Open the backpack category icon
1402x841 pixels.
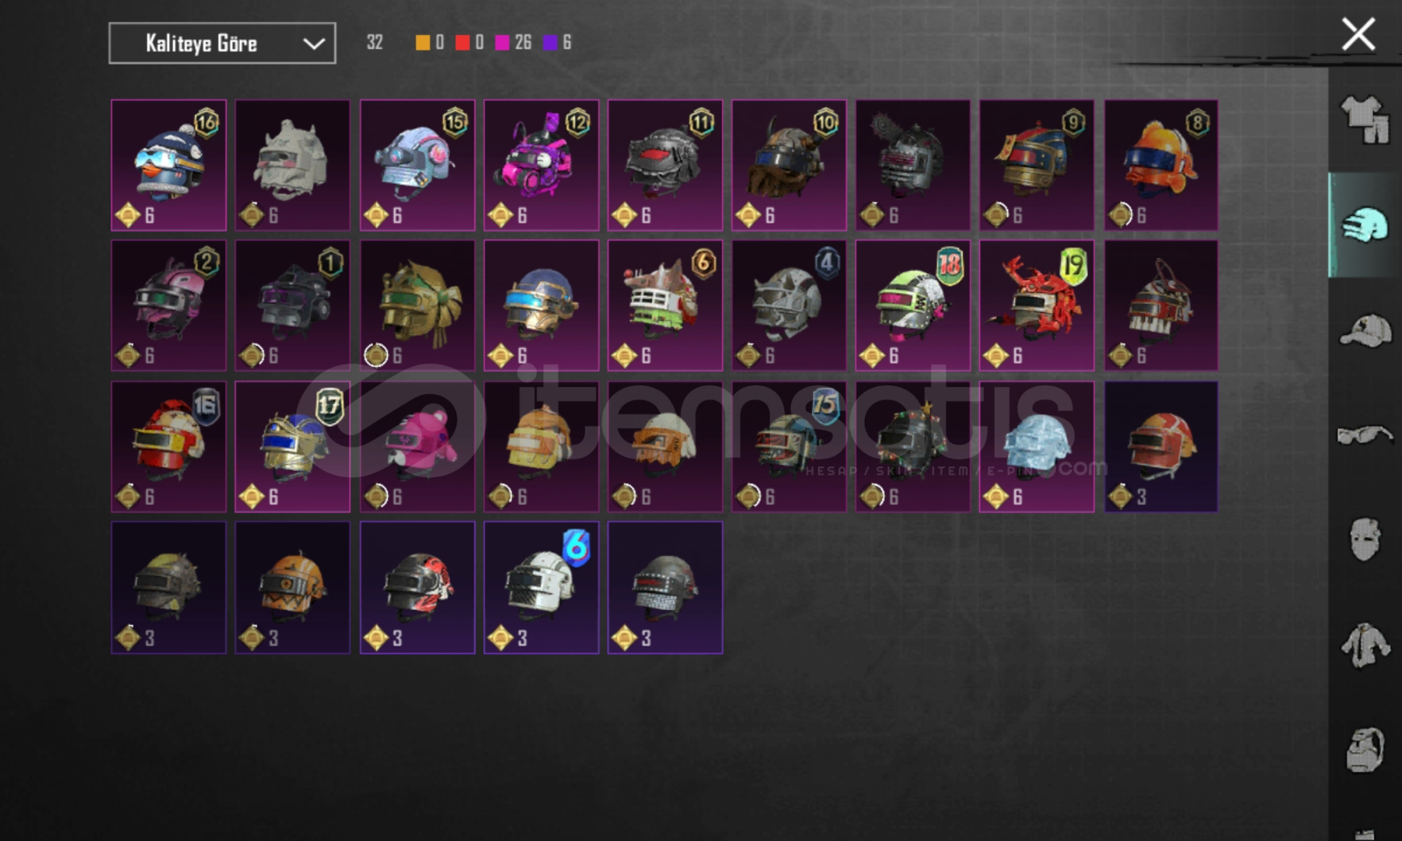[1365, 749]
